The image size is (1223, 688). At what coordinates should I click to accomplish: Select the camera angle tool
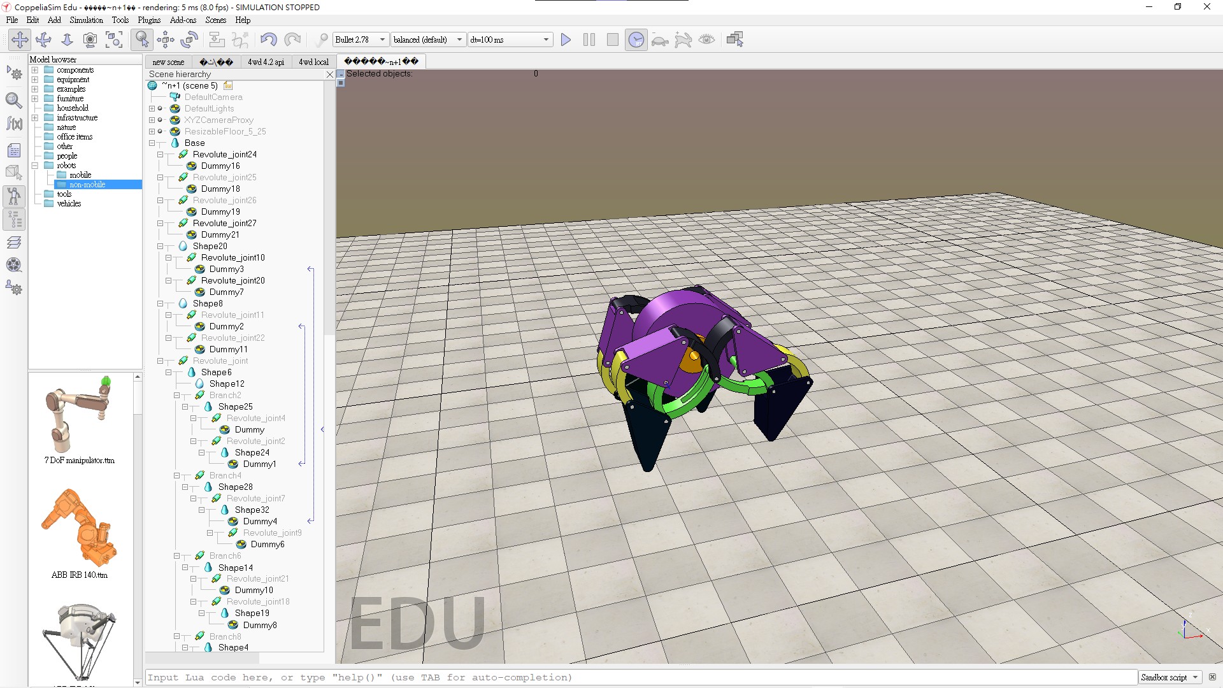(90, 39)
